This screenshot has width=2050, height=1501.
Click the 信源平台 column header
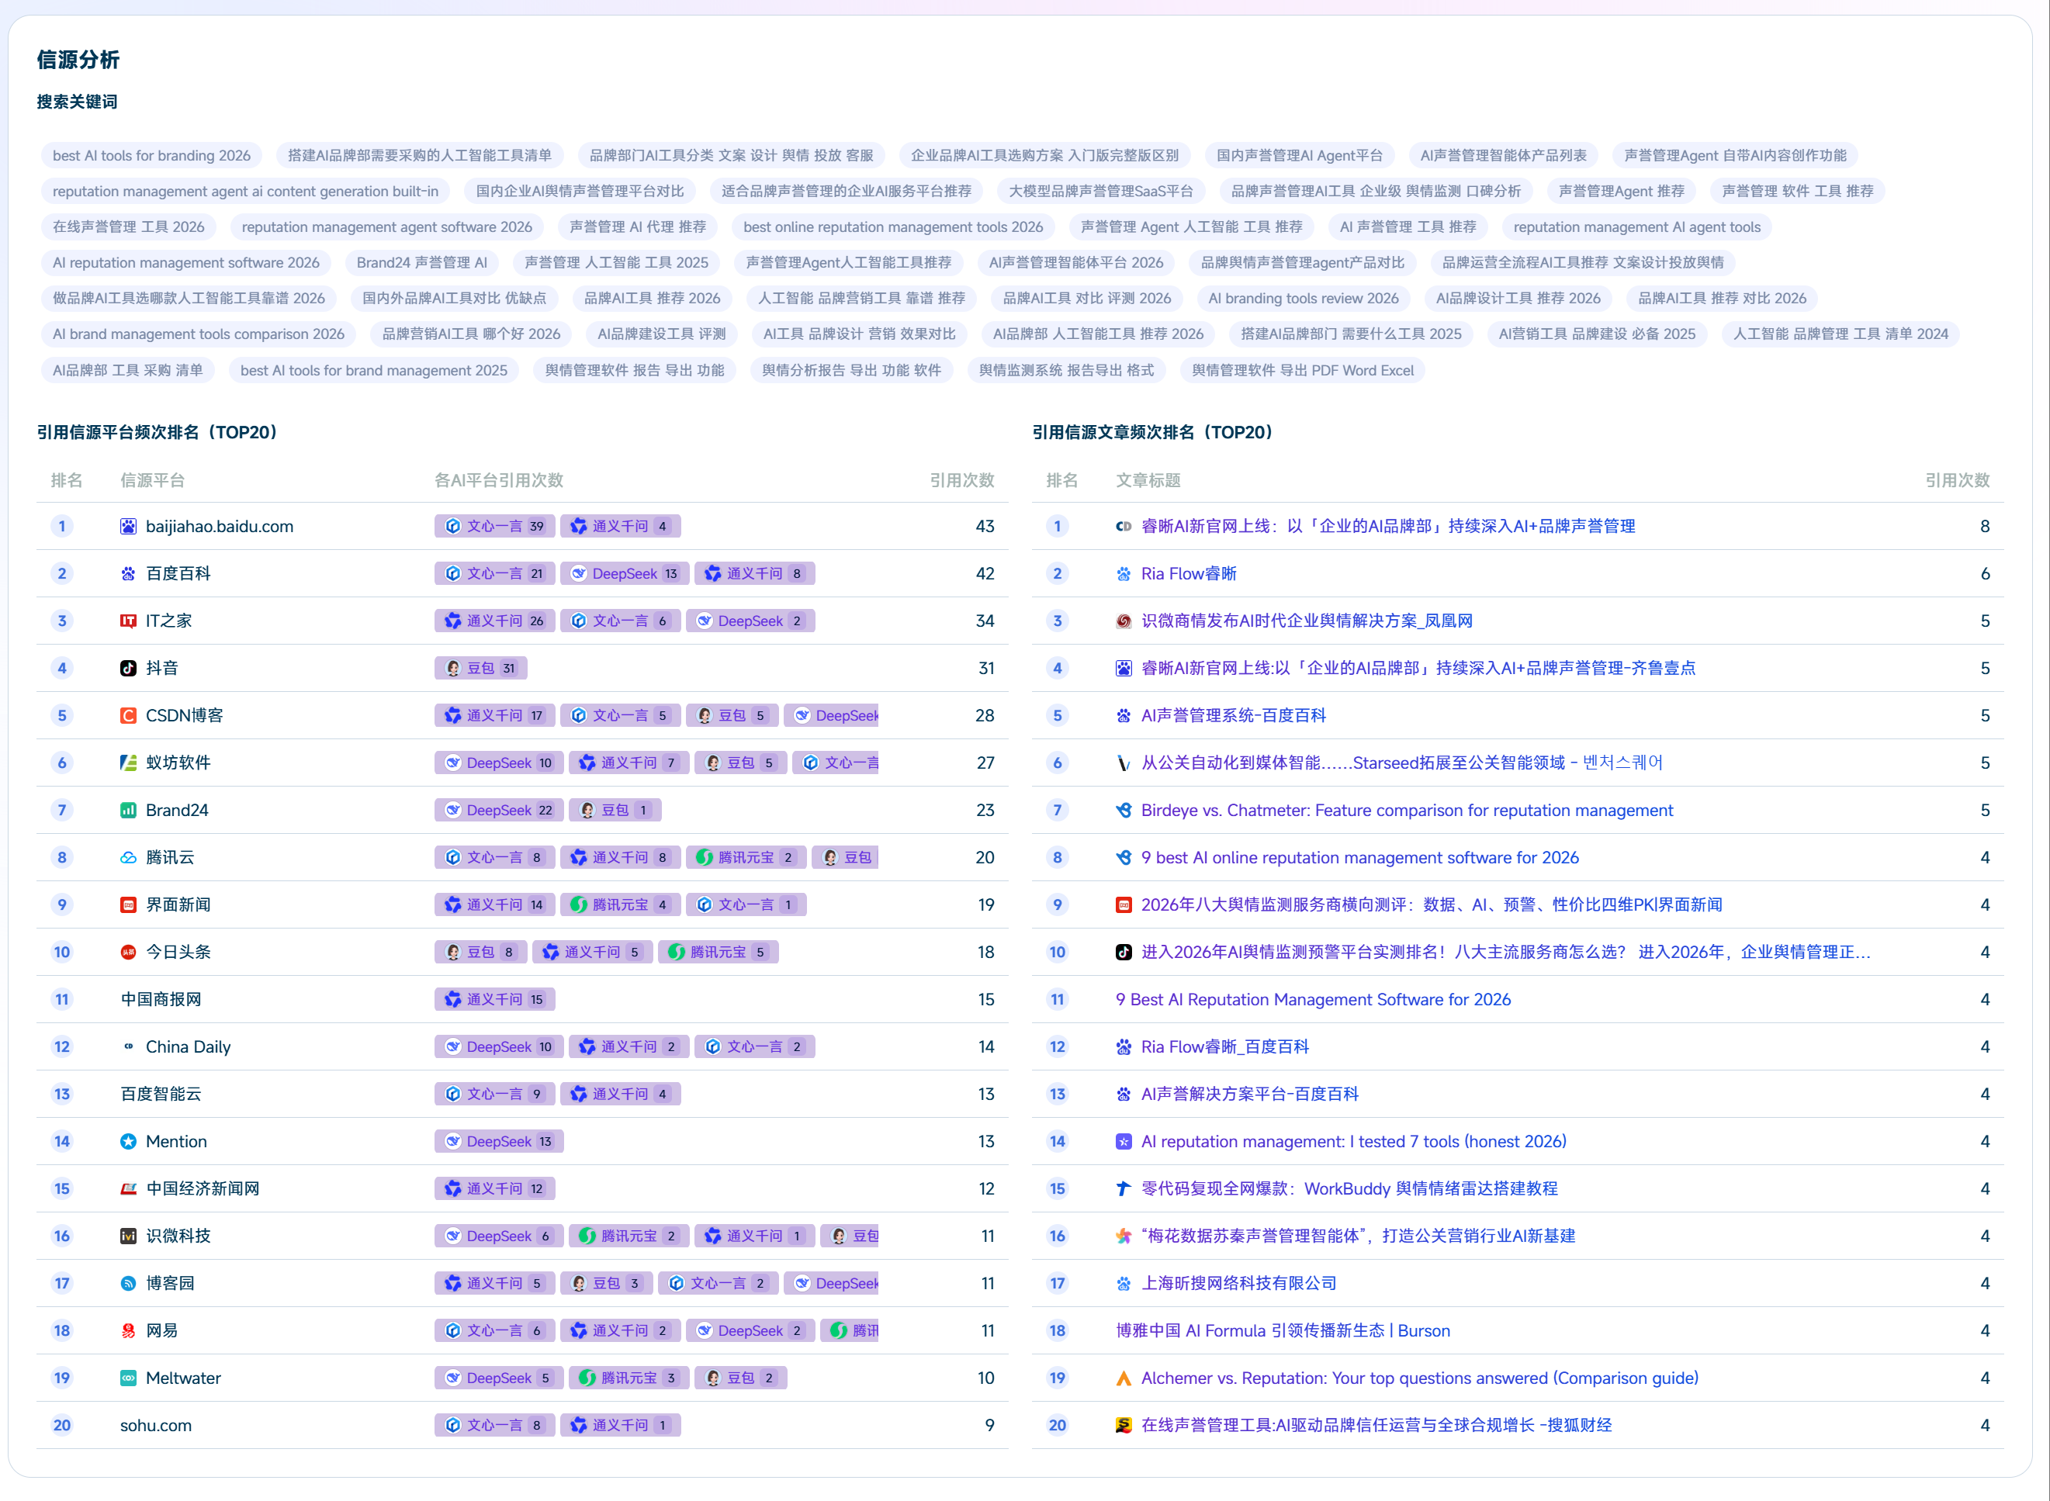tap(152, 479)
